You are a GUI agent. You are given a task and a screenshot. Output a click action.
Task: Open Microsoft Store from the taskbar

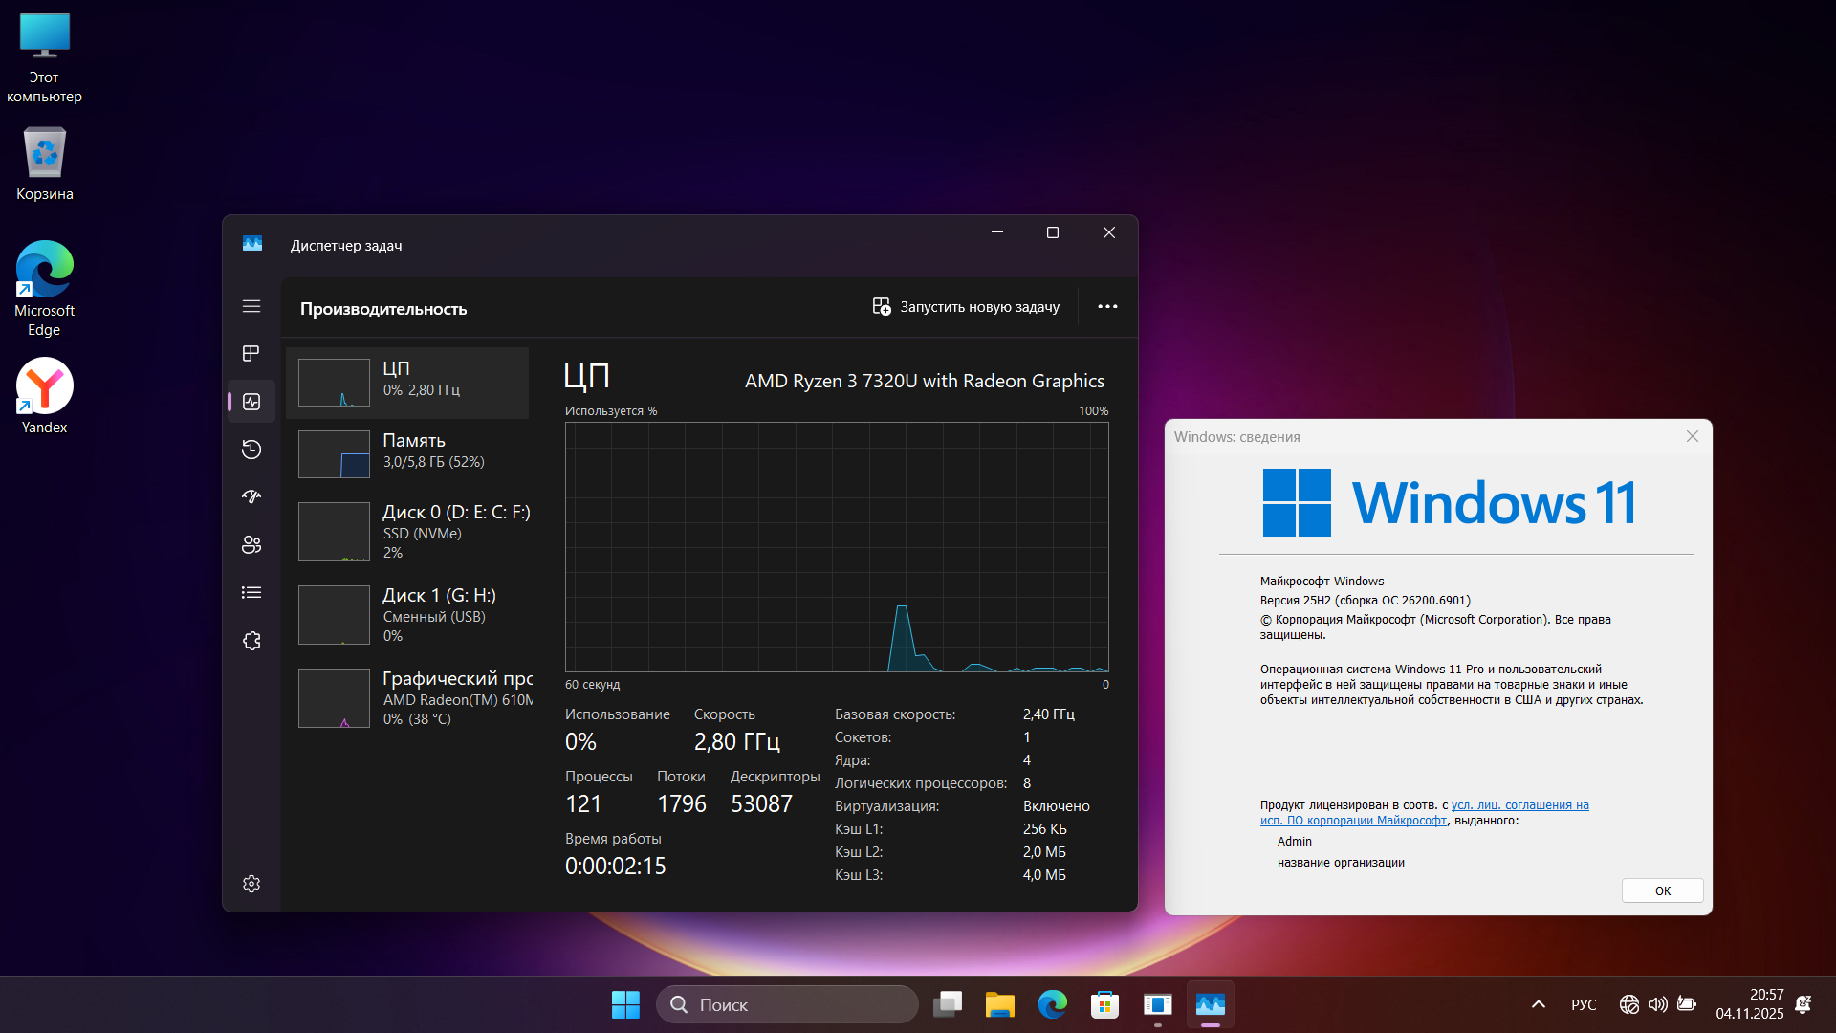coord(1104,1004)
